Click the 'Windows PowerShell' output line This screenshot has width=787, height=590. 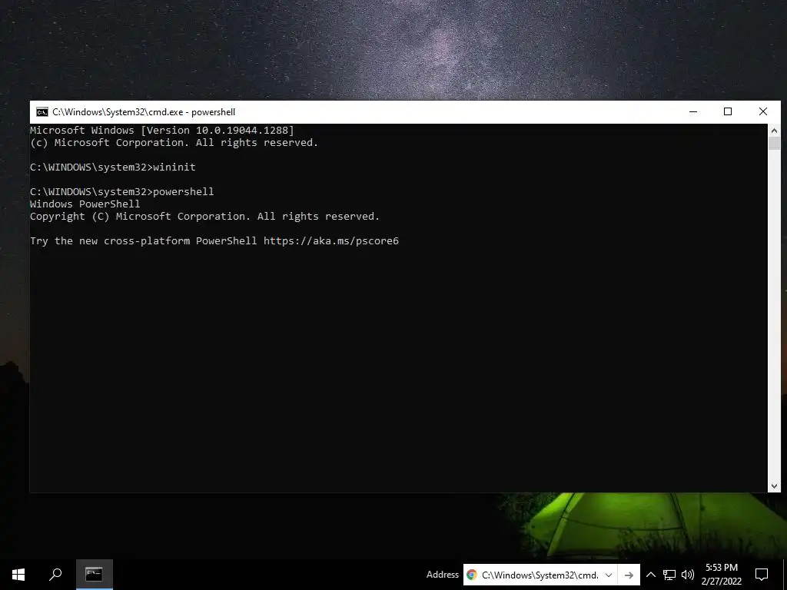click(85, 204)
